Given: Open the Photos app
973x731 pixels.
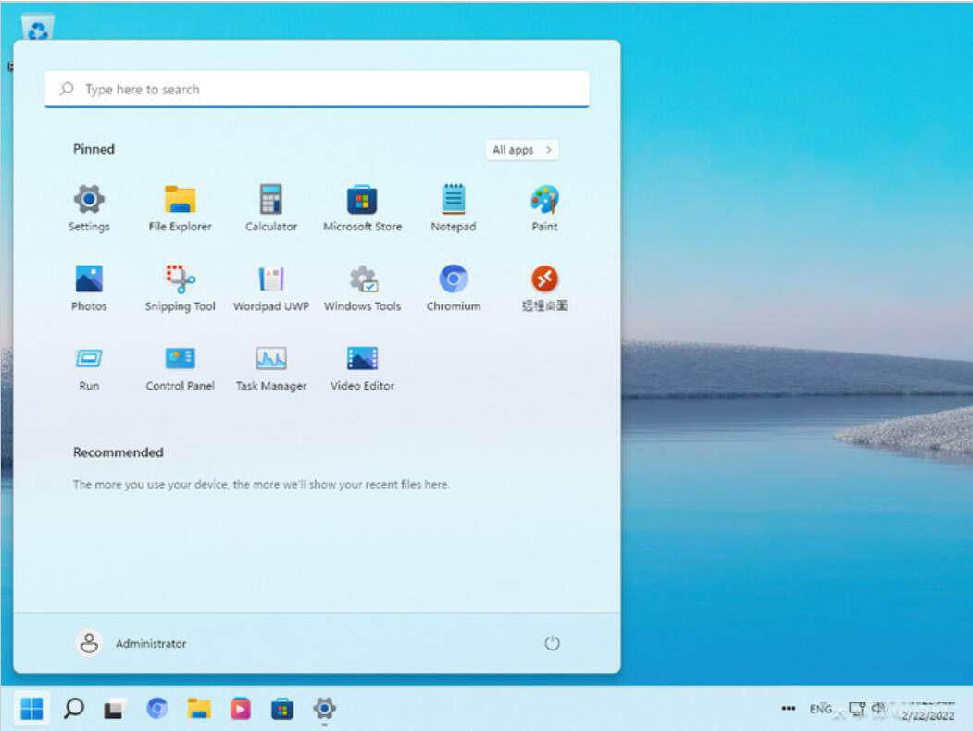Looking at the screenshot, I should pyautogui.click(x=89, y=288).
